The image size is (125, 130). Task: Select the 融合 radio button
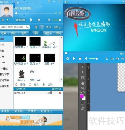click(x=30, y=85)
